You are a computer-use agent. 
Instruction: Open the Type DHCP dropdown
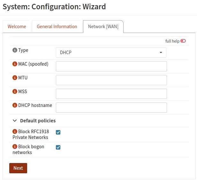pyautogui.click(x=111, y=53)
